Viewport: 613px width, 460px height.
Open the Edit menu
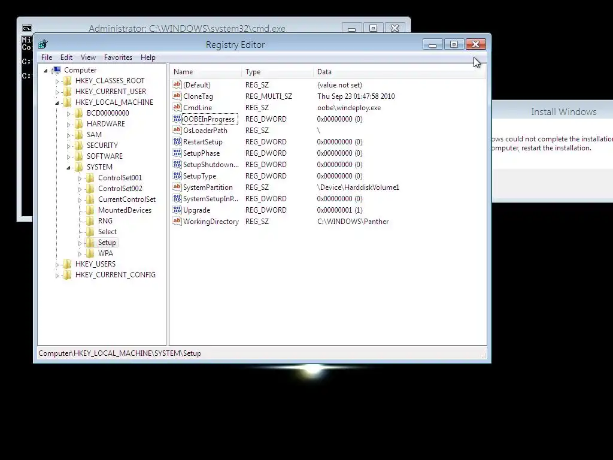coord(66,57)
